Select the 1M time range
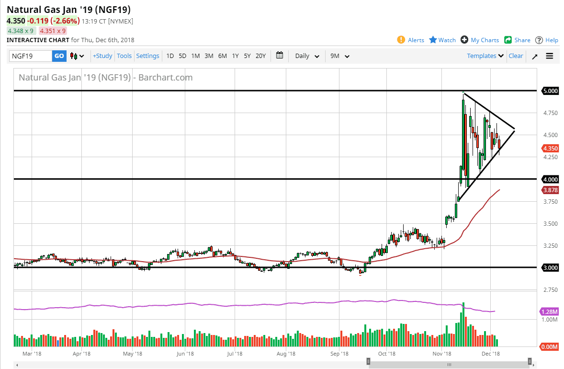The height and width of the screenshot is (369, 564). (x=195, y=56)
